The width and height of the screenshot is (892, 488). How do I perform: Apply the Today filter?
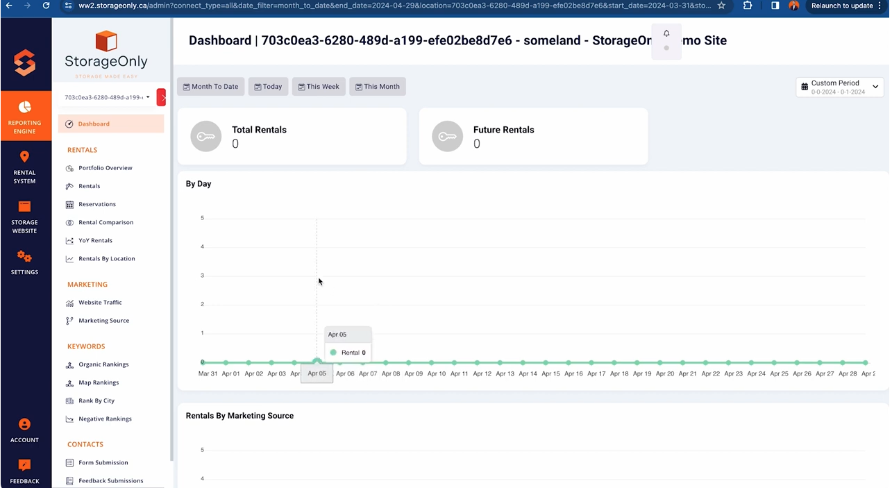point(268,87)
